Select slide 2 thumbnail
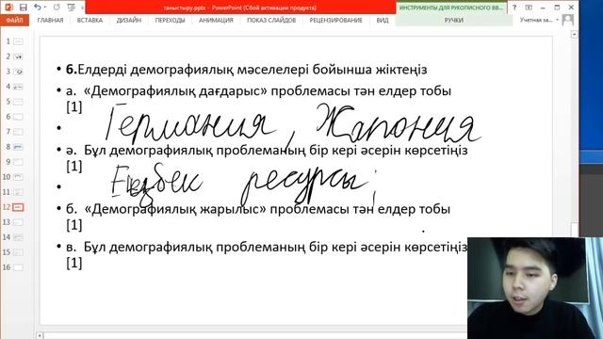The width and height of the screenshot is (603, 339). pyautogui.click(x=18, y=56)
